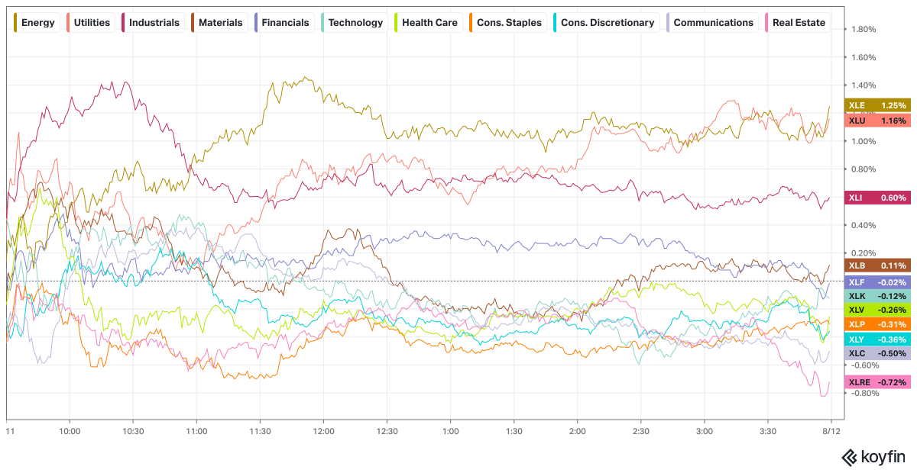Click the XLI 0.60% price label
This screenshot has width=917, height=473.
point(877,198)
